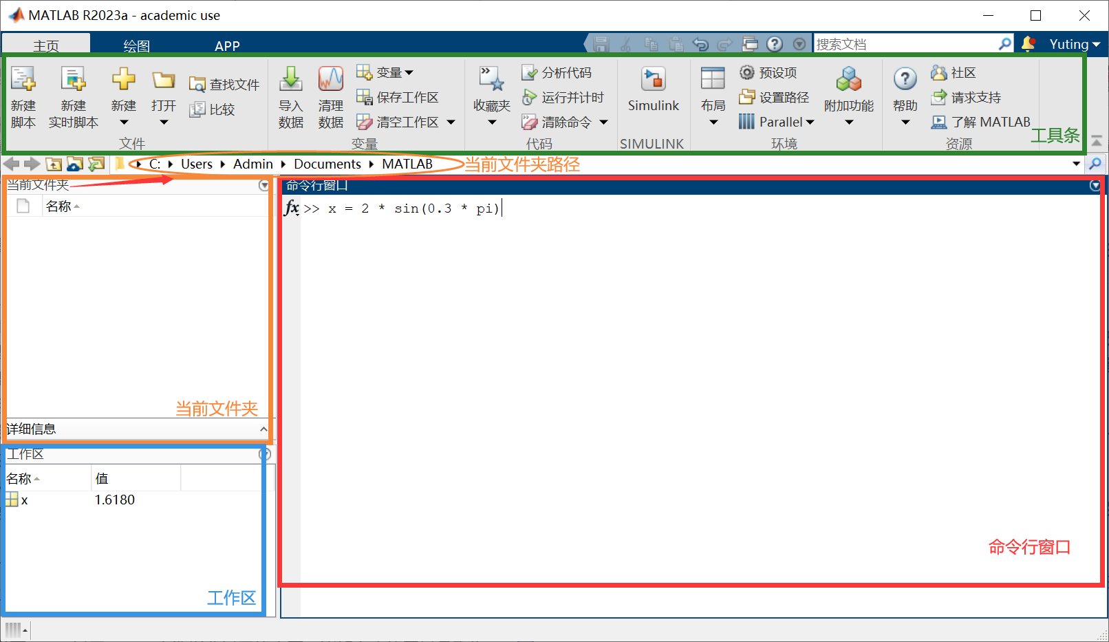Click in the 搜索文档 search field

905,44
